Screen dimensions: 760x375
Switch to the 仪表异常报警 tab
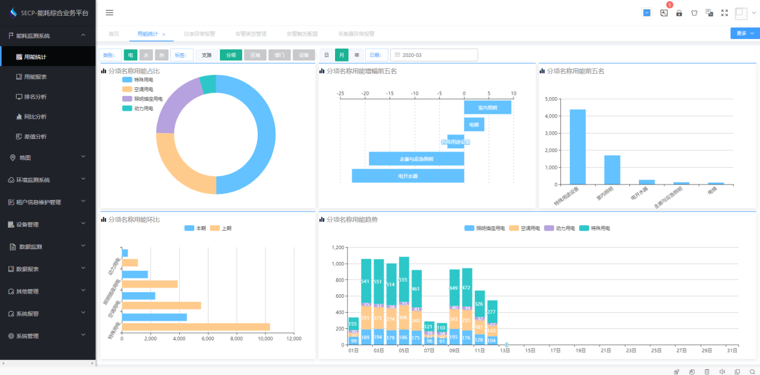click(x=199, y=34)
